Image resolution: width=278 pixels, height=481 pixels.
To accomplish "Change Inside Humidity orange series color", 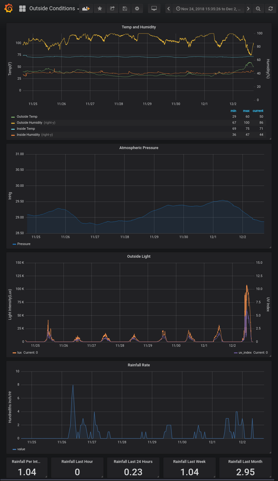I will [x=13, y=135].
